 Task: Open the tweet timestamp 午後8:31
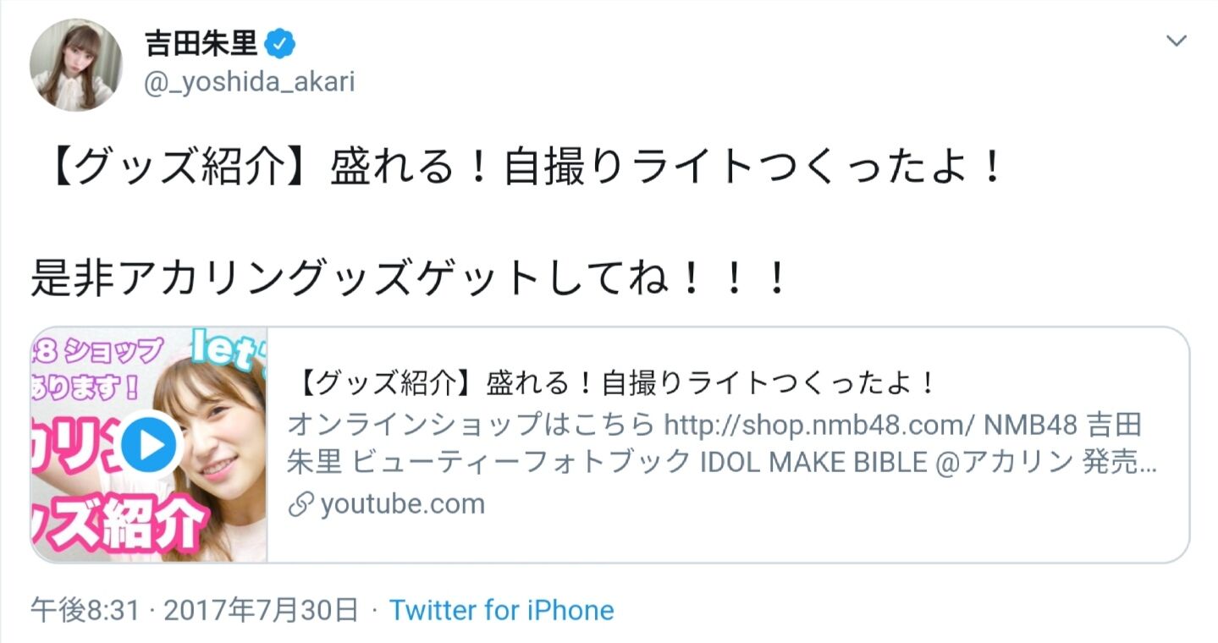84,610
